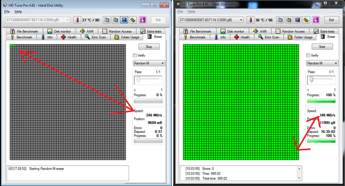Switch to Error Scan tab in right window

269,37
